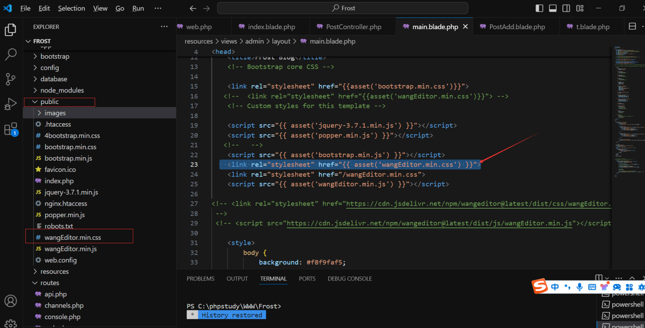This screenshot has height=328, width=645.
Task: Toggle the secondary side bar layout icon
Action: pyautogui.click(x=566, y=8)
